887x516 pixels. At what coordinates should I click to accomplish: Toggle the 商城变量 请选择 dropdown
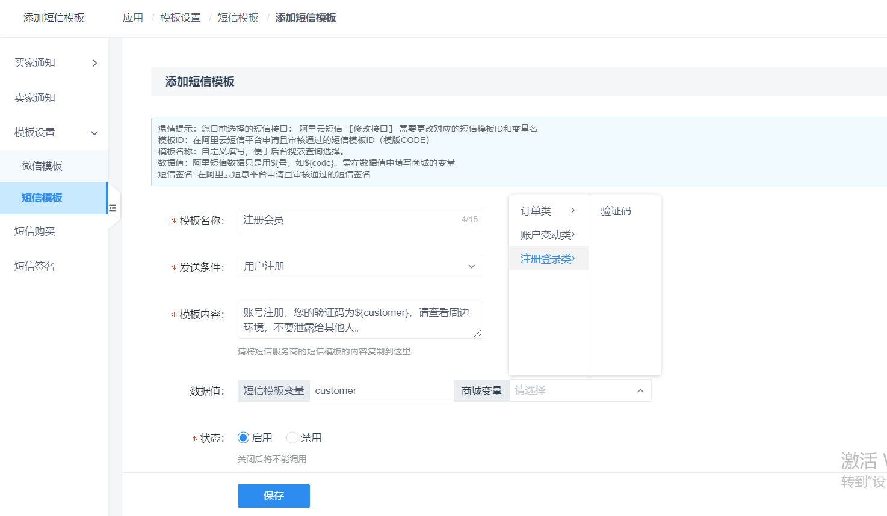(x=580, y=390)
